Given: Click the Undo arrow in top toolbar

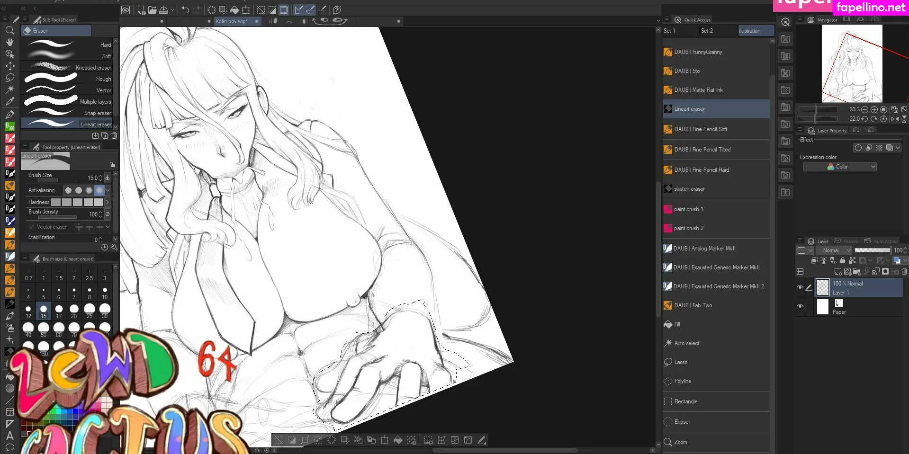Looking at the screenshot, I should click(185, 10).
